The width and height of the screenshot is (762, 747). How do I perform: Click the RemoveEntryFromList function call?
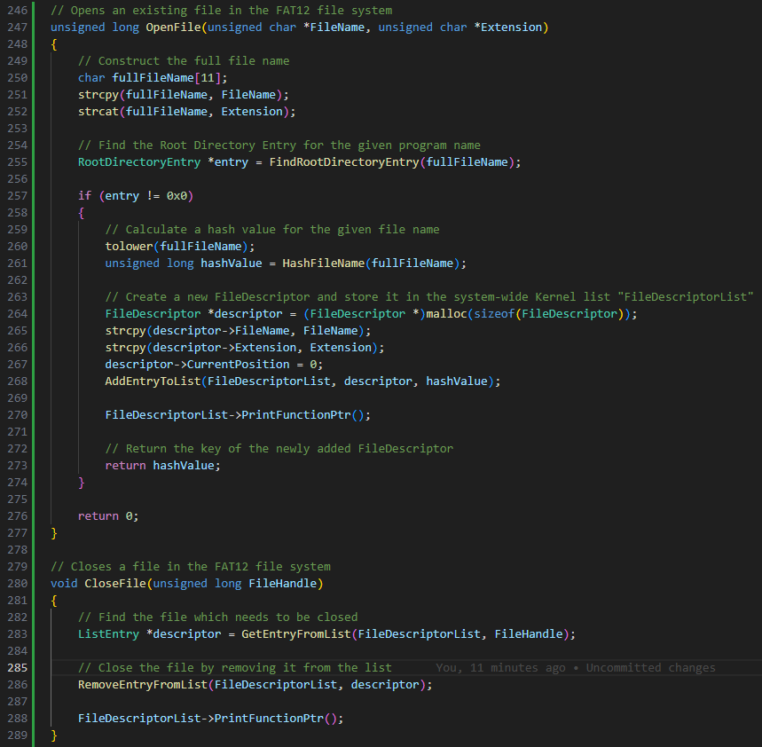143,684
